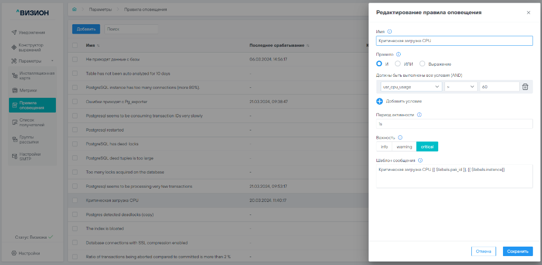Show help icon for Период активности
Viewport: 542px width, 265px height.
click(419, 115)
